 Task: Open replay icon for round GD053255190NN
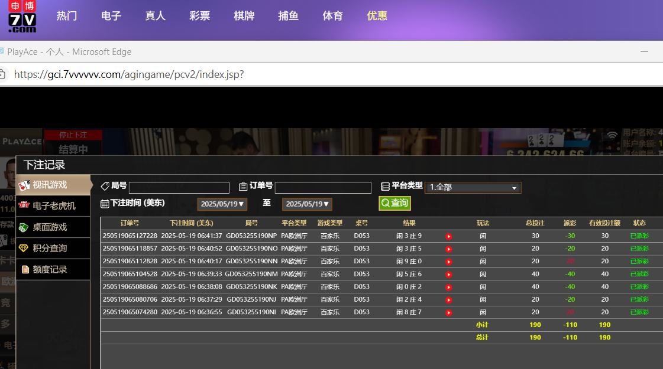tap(448, 262)
